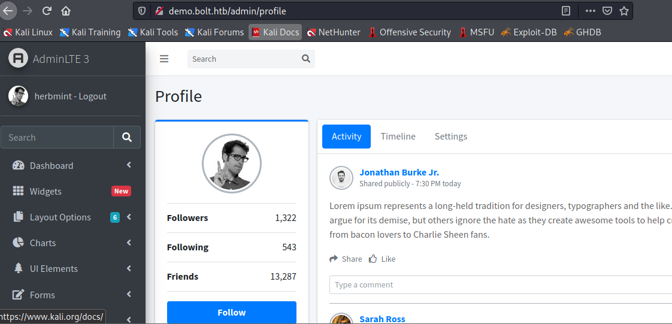The width and height of the screenshot is (672, 324).
Task: Click the Forms edit icon
Action: click(18, 295)
